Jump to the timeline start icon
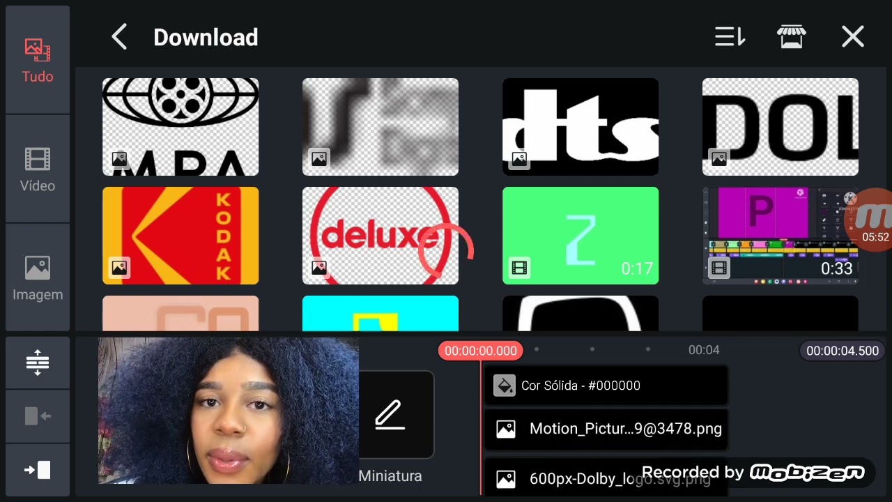 38,416
